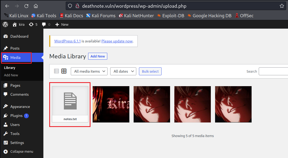
Task: Expand the All dates dropdown
Action: pyautogui.click(x=123, y=71)
